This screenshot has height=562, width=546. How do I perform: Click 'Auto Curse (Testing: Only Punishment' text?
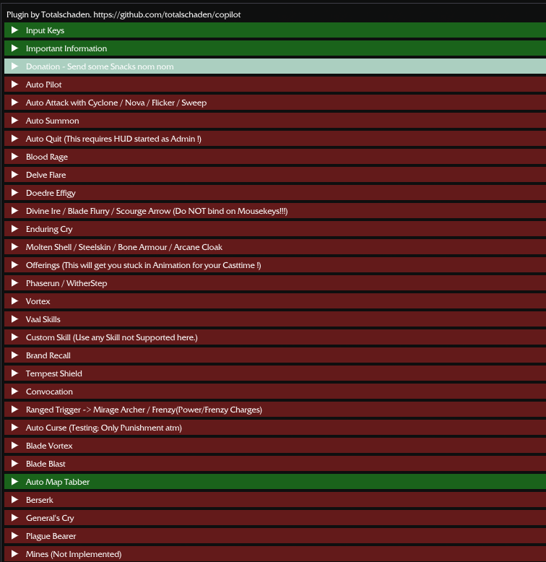pos(96,428)
